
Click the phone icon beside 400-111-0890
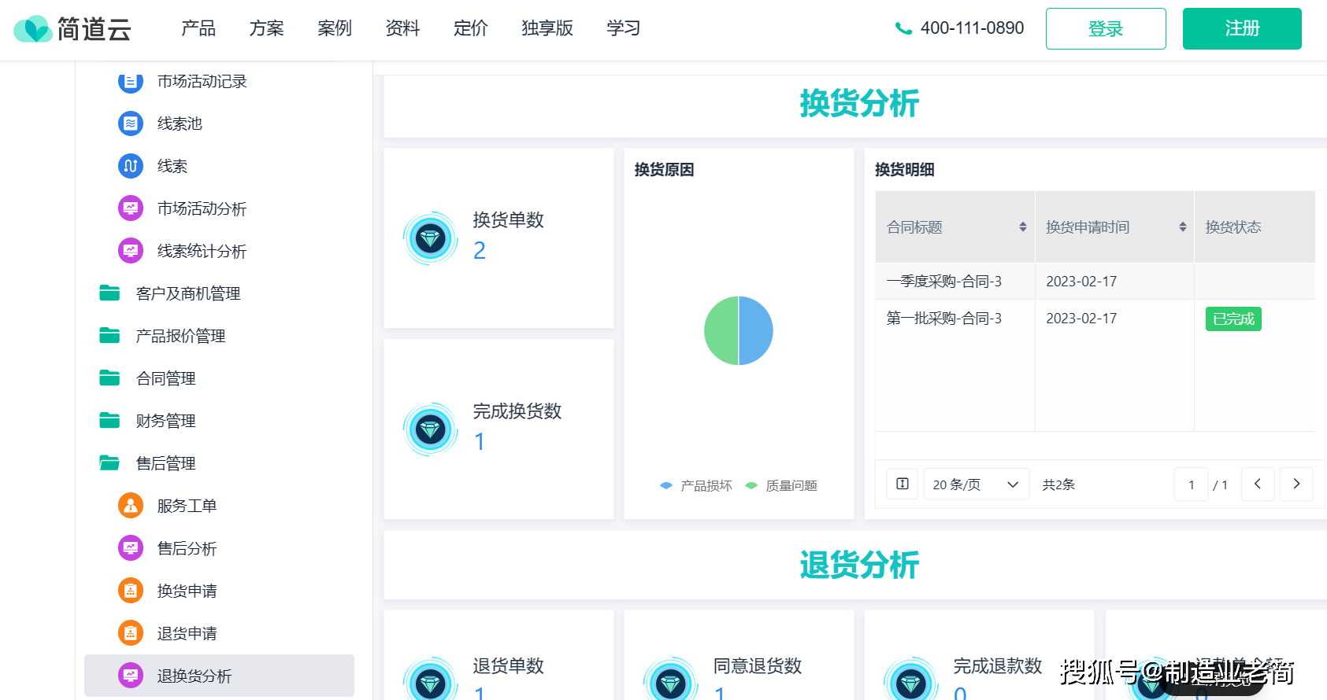pyautogui.click(x=903, y=28)
